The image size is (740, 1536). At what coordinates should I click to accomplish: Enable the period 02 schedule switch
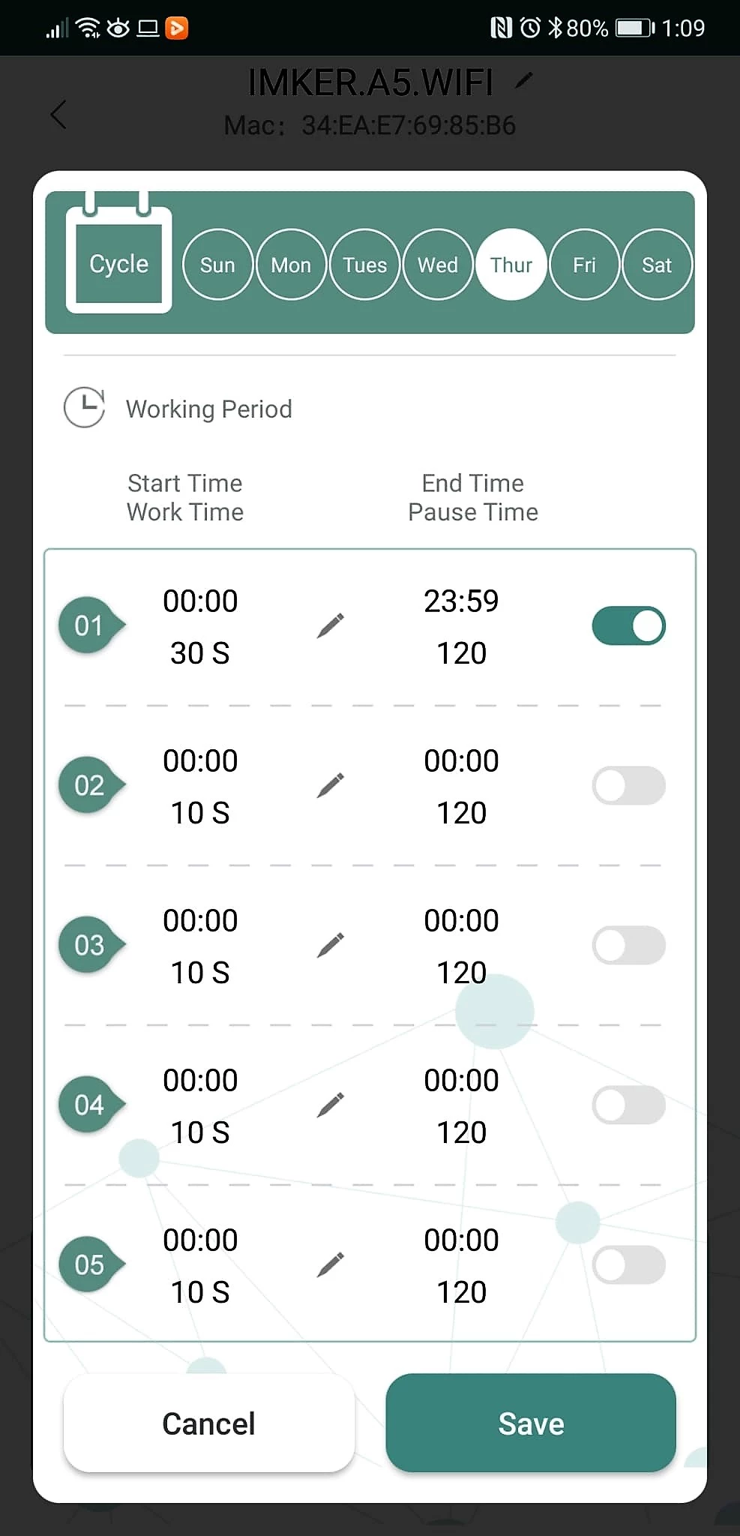[628, 785]
